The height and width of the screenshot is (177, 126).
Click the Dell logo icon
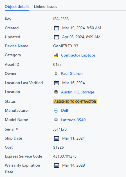pos(56,110)
